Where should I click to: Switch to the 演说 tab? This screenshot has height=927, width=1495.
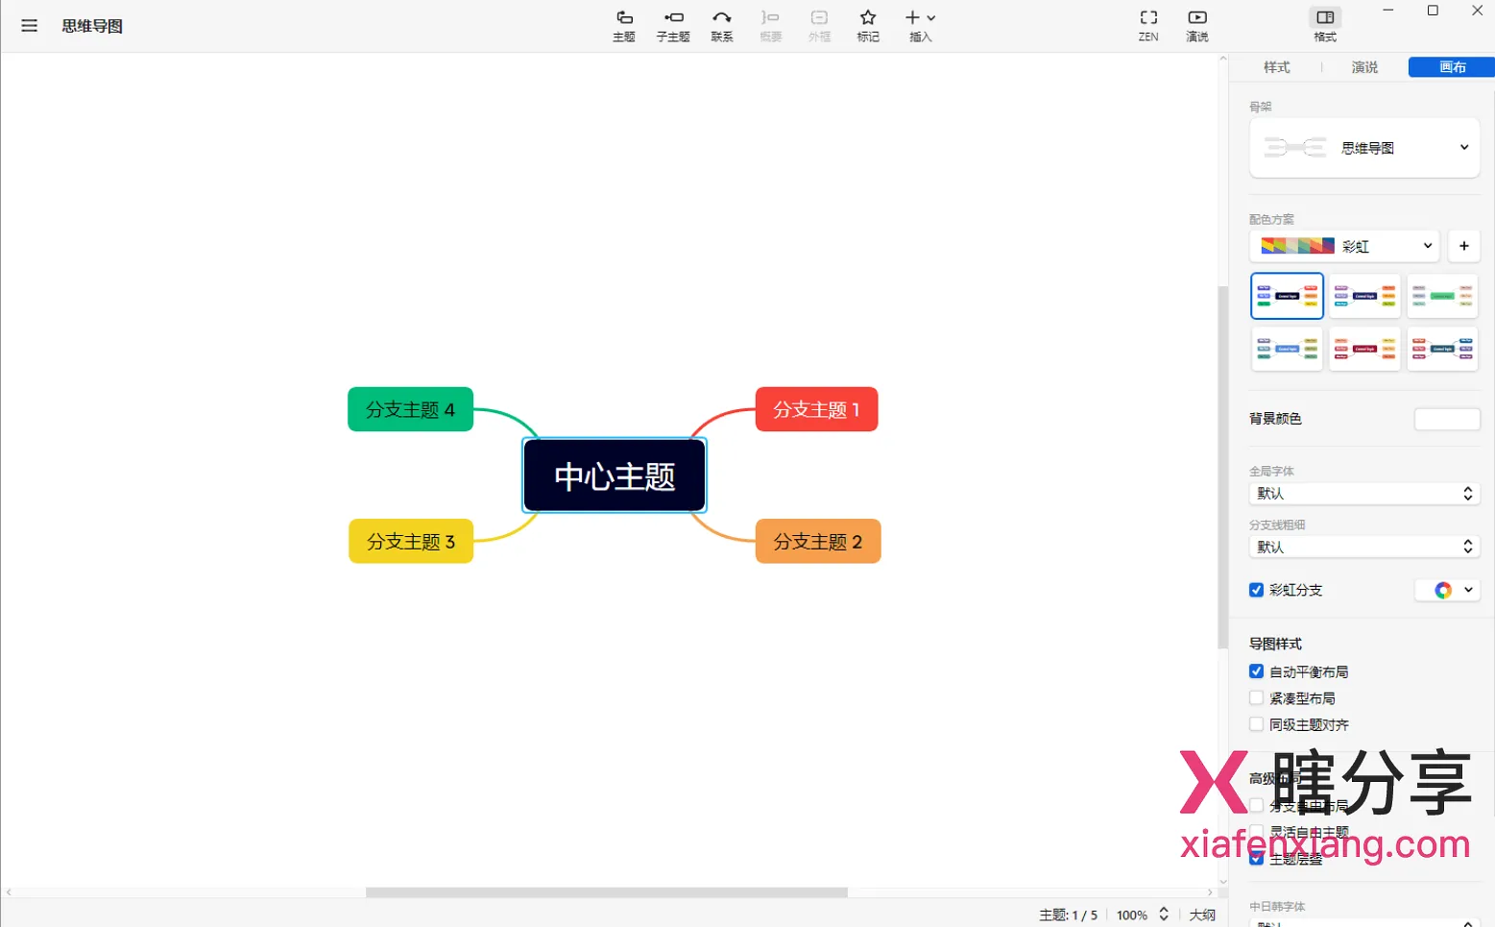(x=1363, y=67)
